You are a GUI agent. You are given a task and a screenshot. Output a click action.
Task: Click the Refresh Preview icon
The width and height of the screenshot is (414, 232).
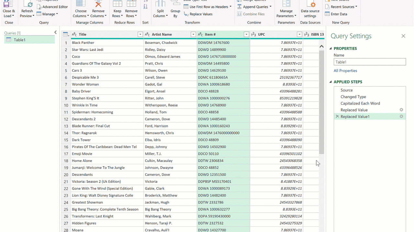pos(27,5)
